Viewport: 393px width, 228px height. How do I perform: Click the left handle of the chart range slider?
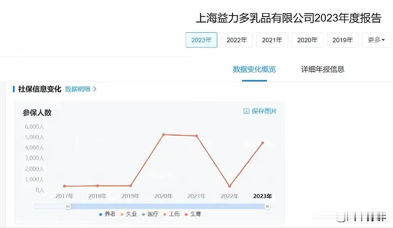tap(68, 207)
